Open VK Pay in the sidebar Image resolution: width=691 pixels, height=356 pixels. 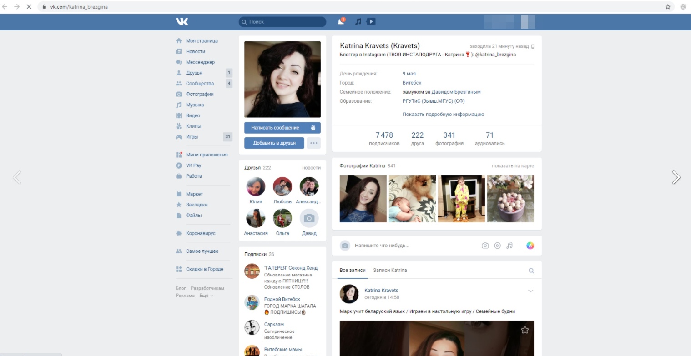tap(193, 165)
